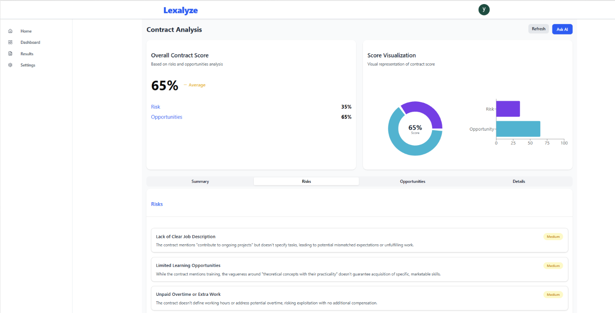Click the Medium badge on Limited Learning Opportunities

553,266
